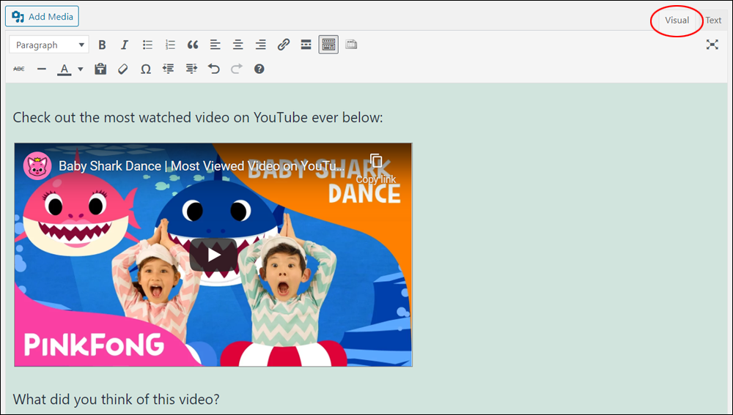
Task: Open the Baby Shark Dance video title
Action: (202, 165)
